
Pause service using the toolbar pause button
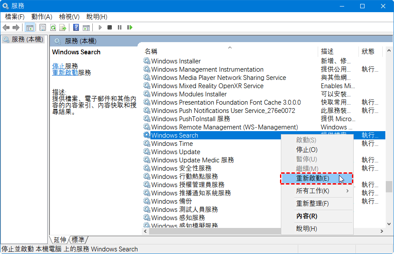point(120,27)
